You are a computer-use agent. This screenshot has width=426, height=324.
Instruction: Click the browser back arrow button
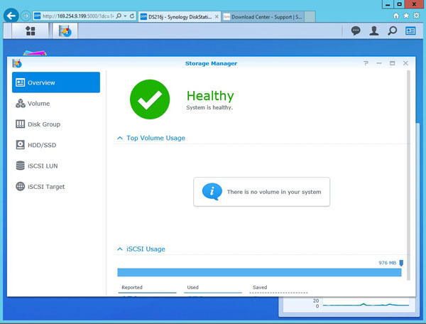point(11,16)
